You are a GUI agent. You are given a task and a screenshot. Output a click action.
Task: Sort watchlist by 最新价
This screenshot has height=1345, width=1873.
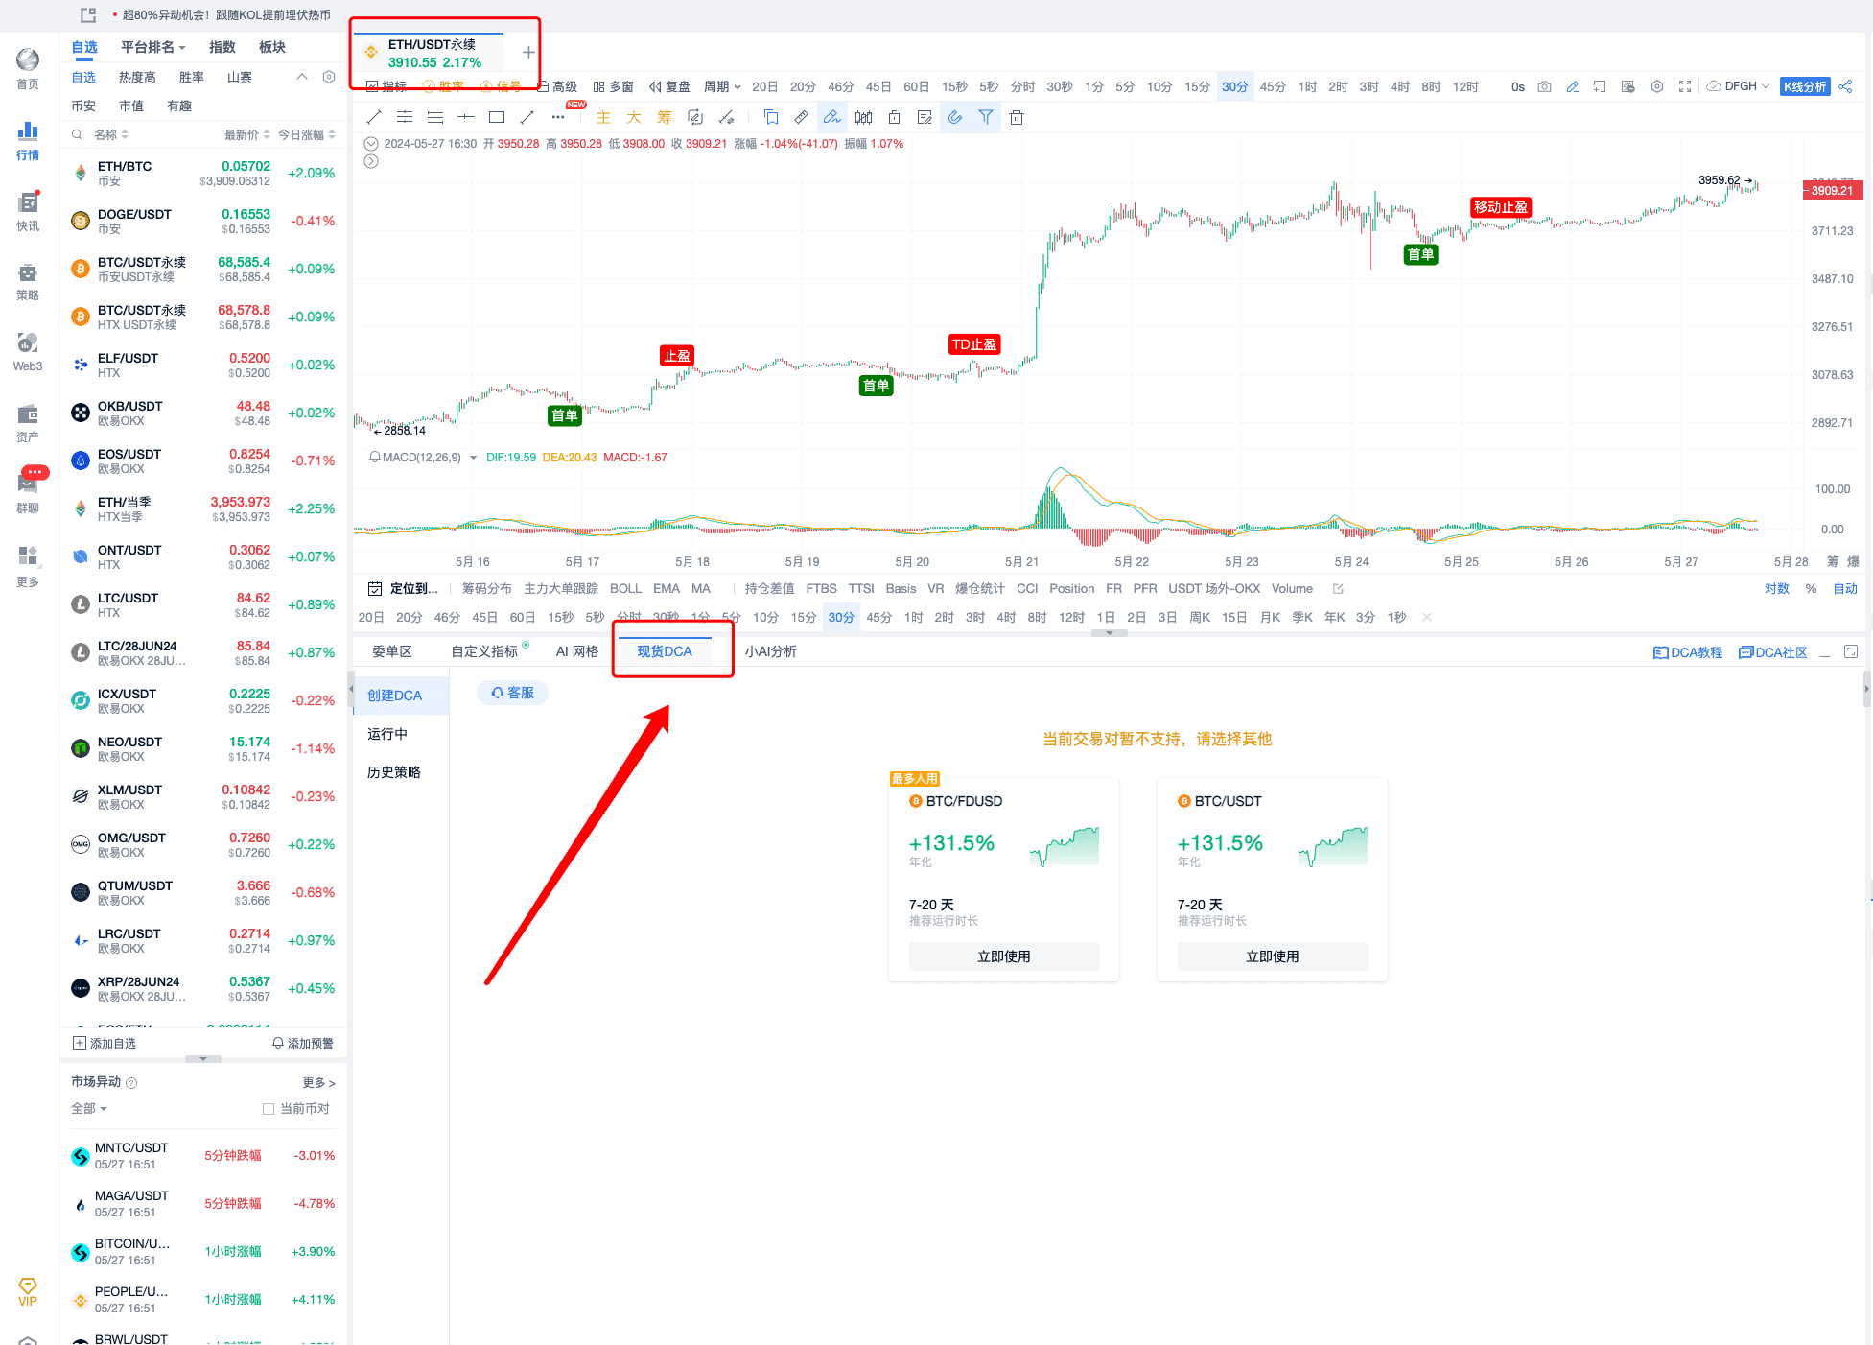point(246,134)
